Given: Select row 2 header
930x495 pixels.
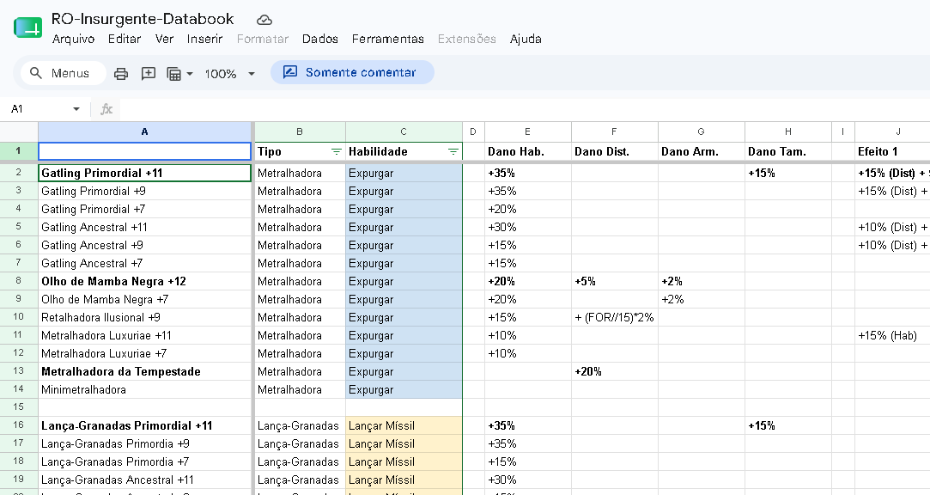Looking at the screenshot, I should coord(18,173).
